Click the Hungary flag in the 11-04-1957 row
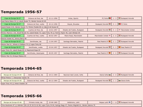Screen dimensions: 143x107 [x=119, y=41]
